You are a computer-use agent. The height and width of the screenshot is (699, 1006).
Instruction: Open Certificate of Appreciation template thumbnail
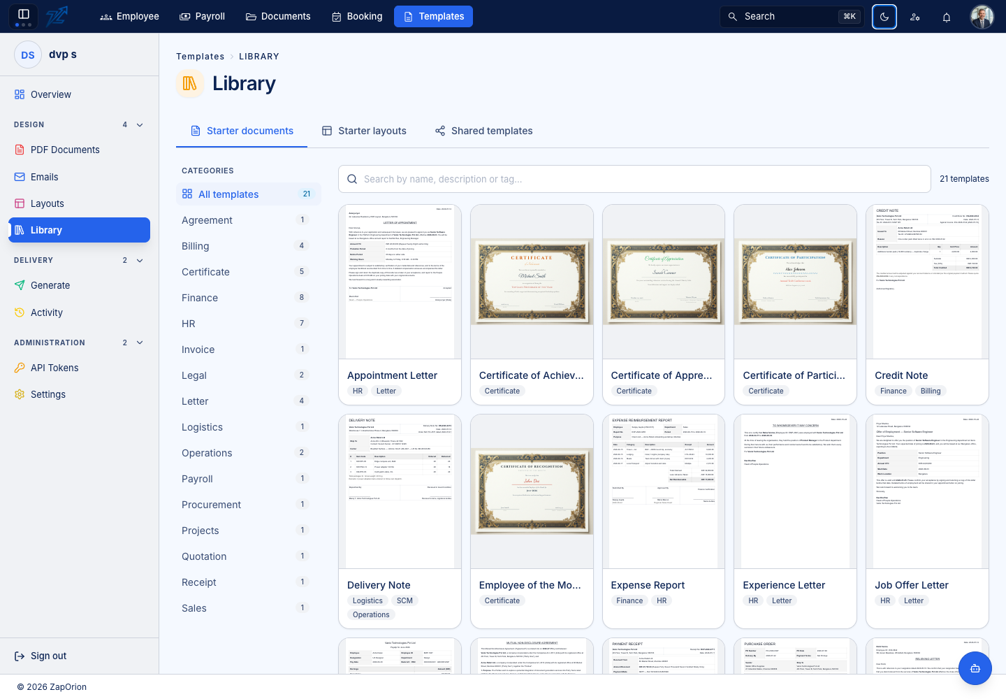[664, 282]
